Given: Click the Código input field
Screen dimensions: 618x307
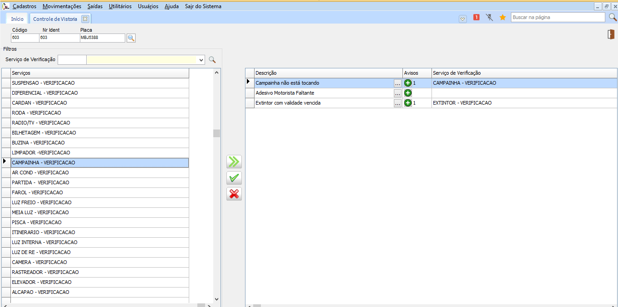Looking at the screenshot, I should click(25, 38).
